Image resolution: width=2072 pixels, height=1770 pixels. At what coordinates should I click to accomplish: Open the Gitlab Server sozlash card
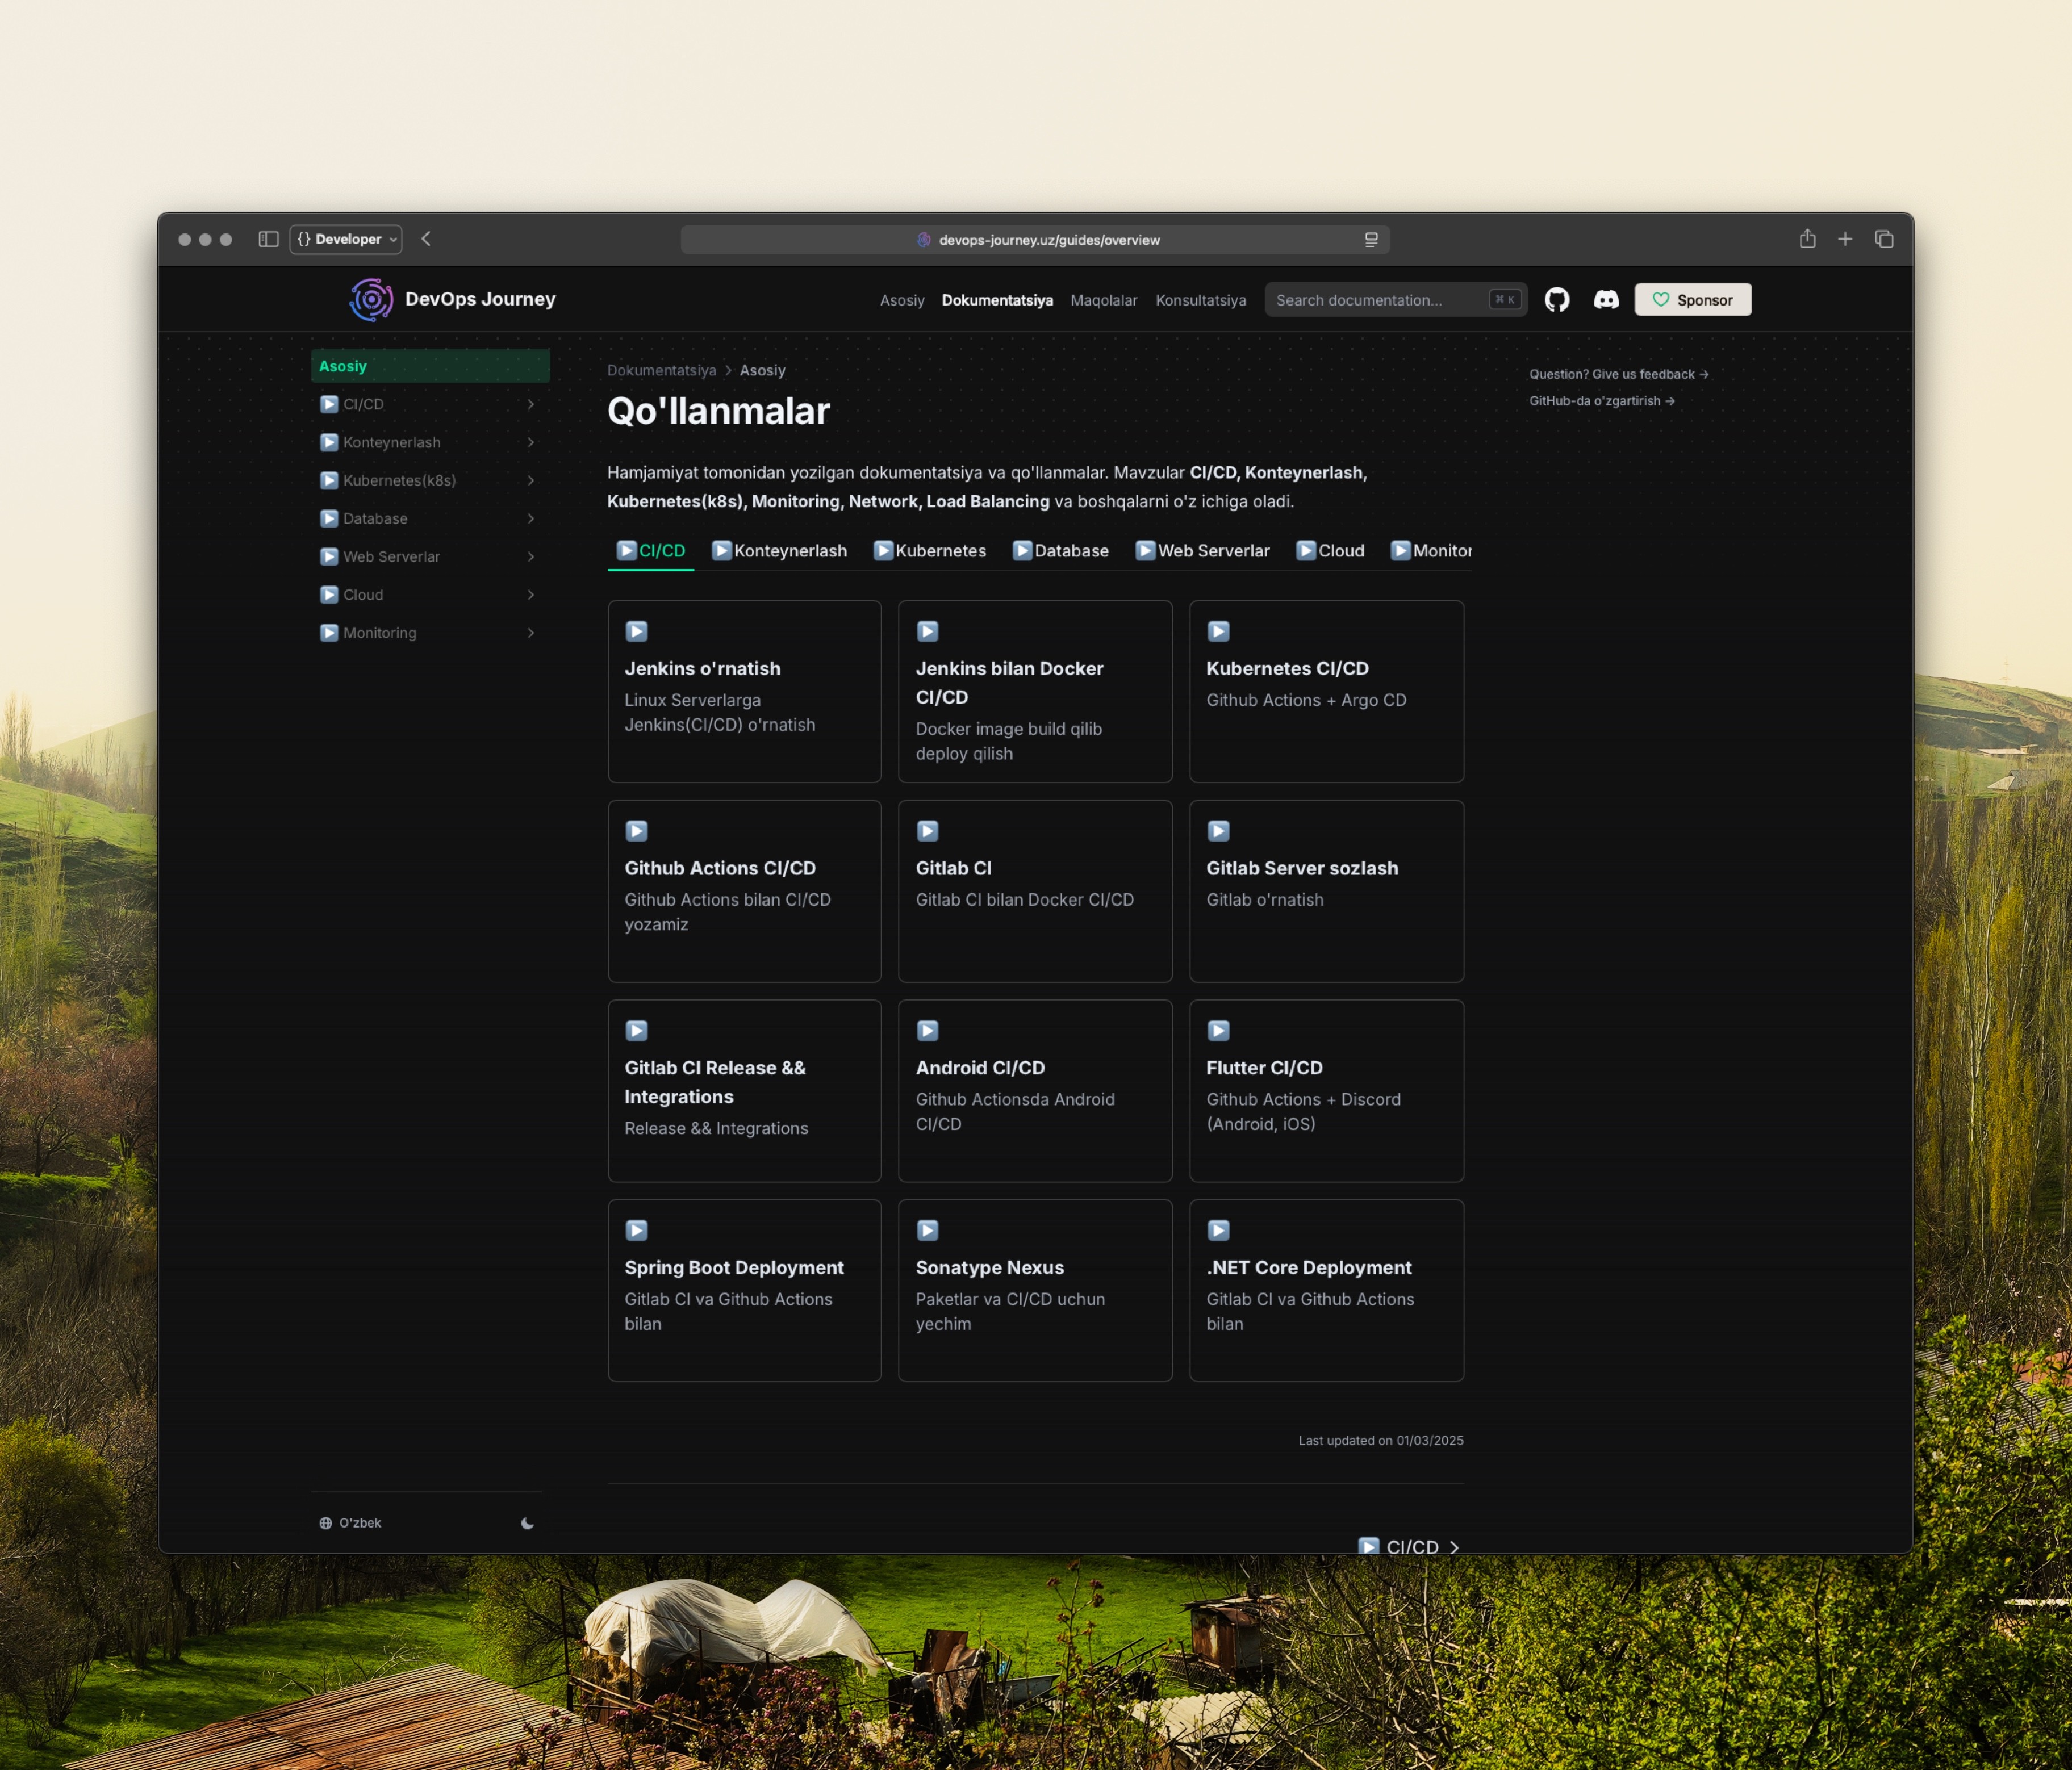[x=1326, y=891]
